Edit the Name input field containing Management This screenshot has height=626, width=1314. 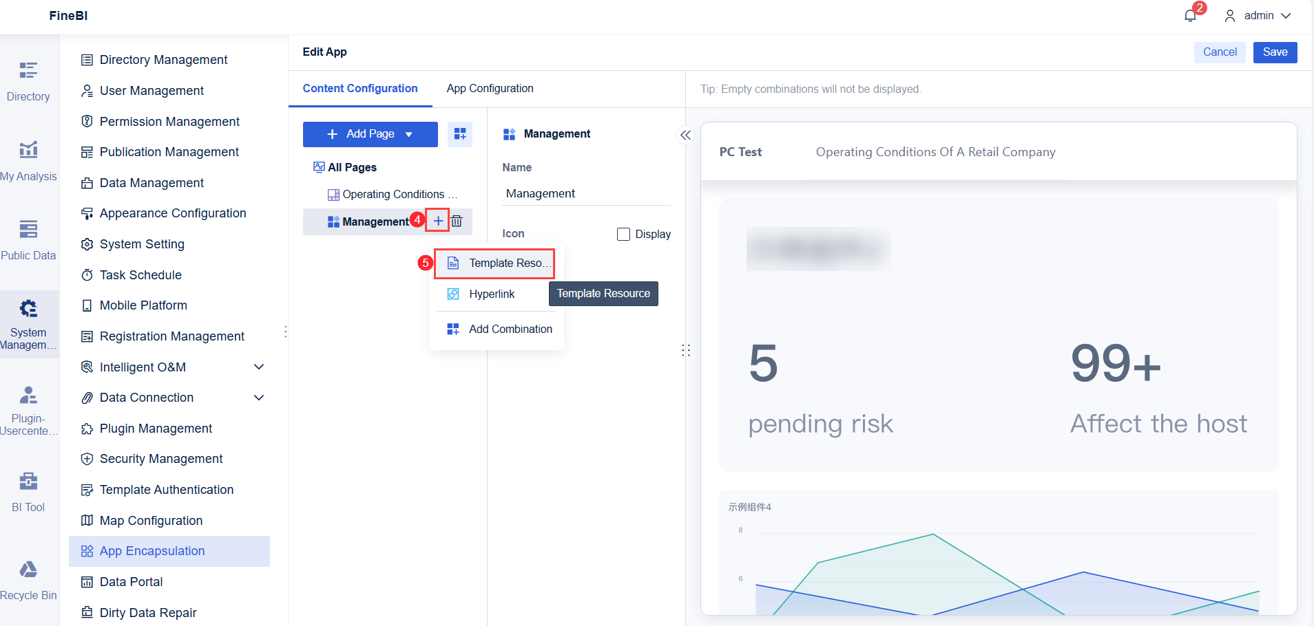(x=586, y=194)
